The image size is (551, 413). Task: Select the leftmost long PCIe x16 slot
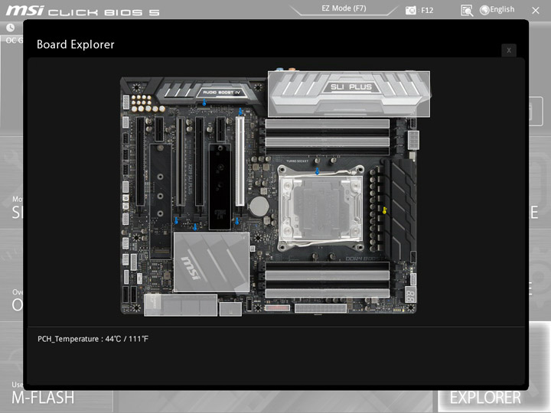click(140, 161)
